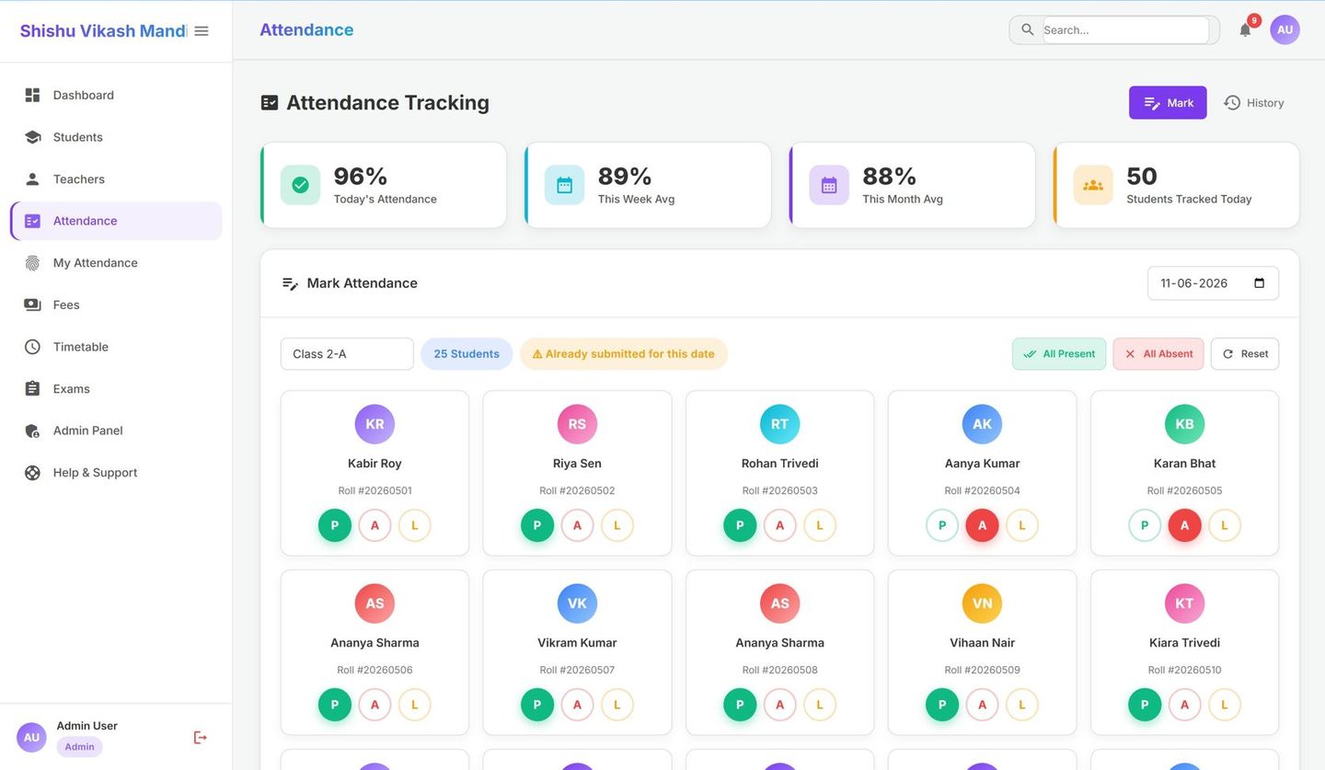The width and height of the screenshot is (1325, 770).
Task: Mark Aanya Kumar as Present
Action: click(x=942, y=525)
